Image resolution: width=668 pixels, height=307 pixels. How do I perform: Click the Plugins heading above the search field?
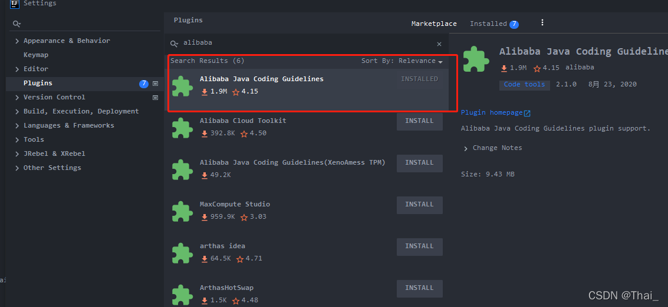pyautogui.click(x=188, y=21)
